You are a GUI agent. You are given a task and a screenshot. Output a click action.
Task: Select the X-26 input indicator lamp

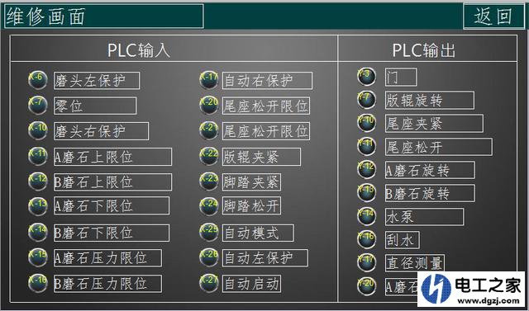coord(209,257)
